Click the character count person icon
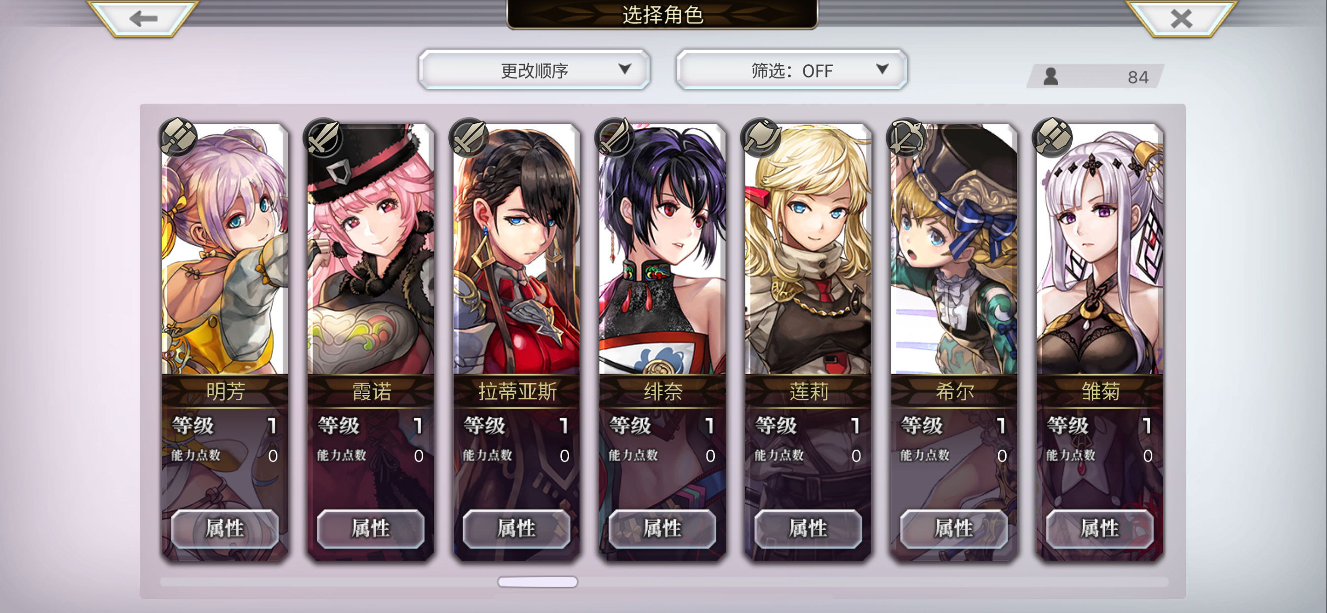Screen dimensions: 1327x613 tap(1051, 77)
